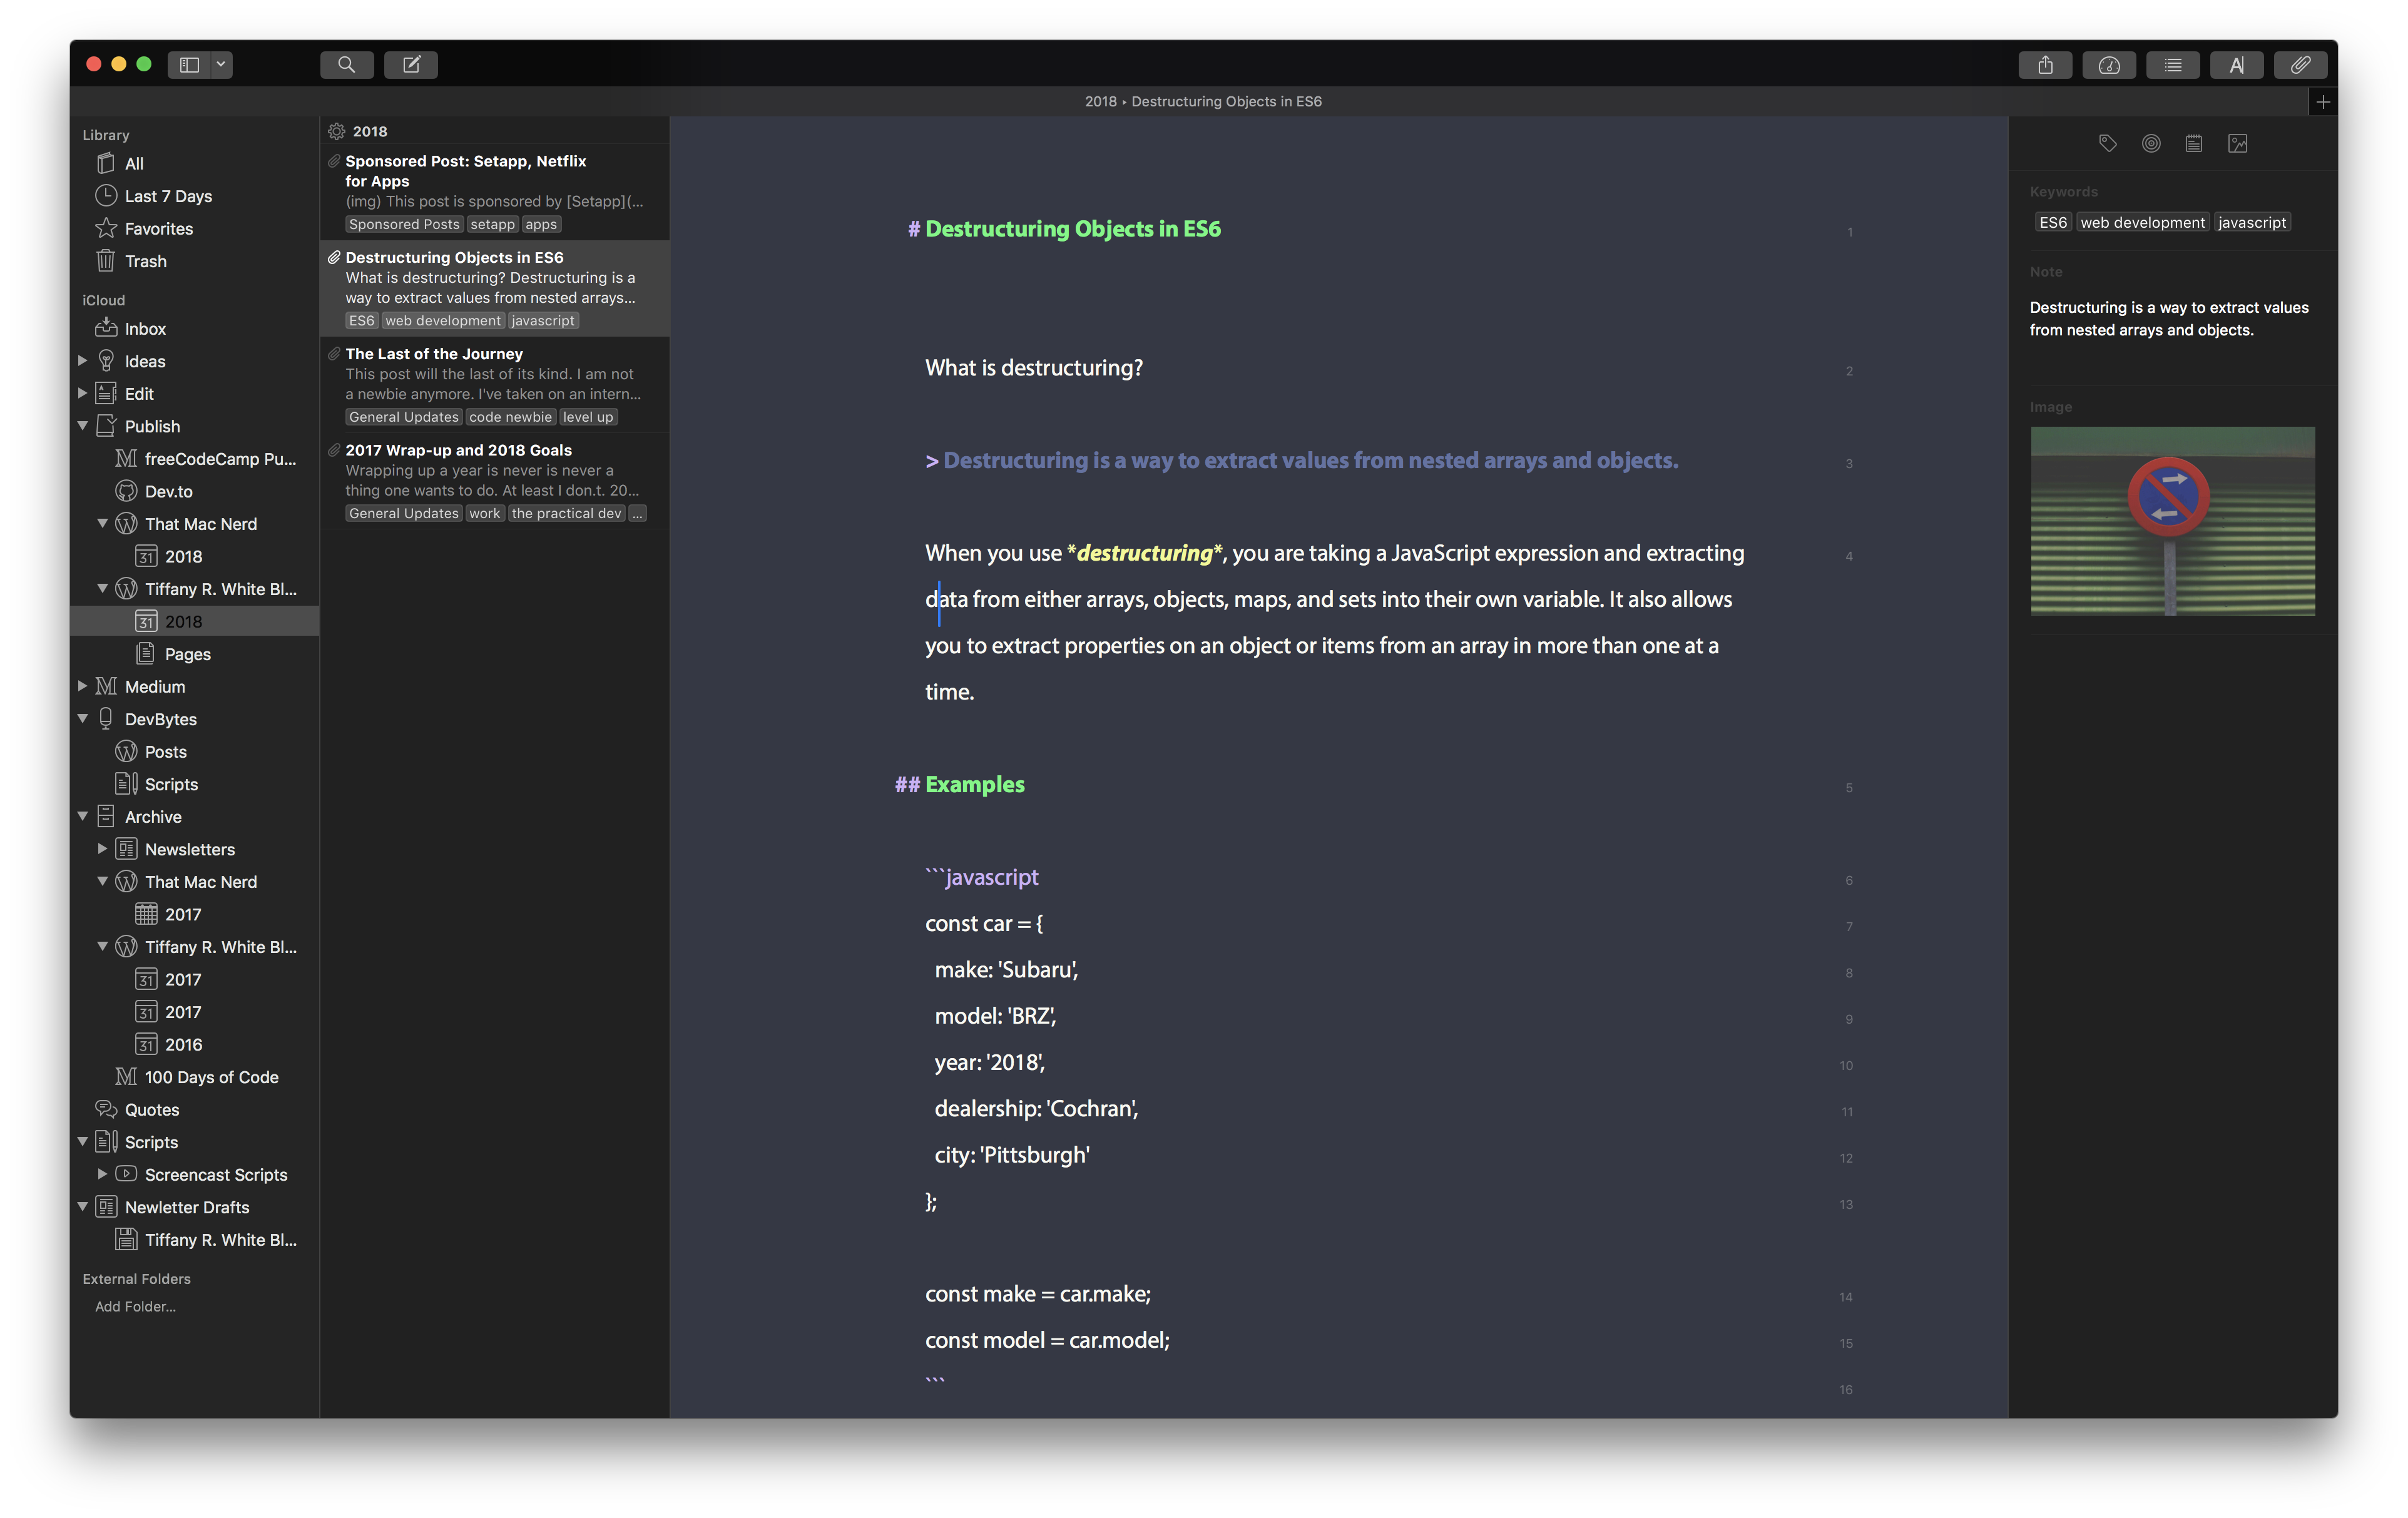Open the DevBytes Scripts group
This screenshot has width=2408, height=1518.
point(194,785)
